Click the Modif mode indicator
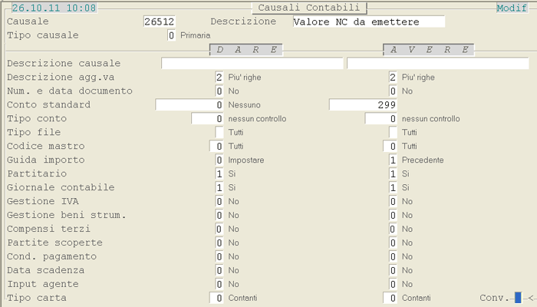This screenshot has width=537, height=307. (511, 8)
